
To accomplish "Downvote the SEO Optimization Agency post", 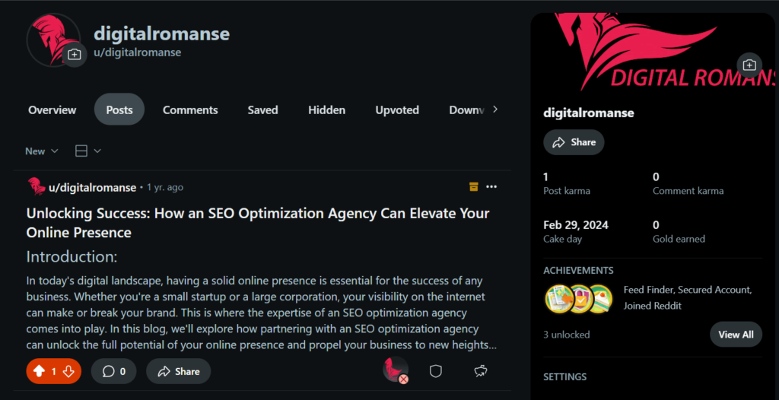I will [x=68, y=371].
